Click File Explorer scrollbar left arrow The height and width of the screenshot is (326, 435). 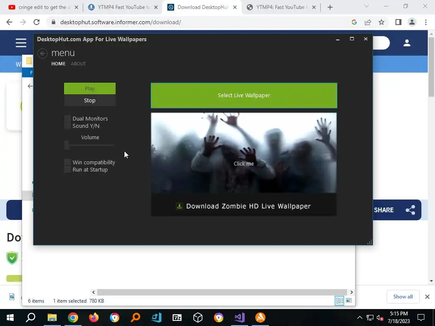pos(93,292)
